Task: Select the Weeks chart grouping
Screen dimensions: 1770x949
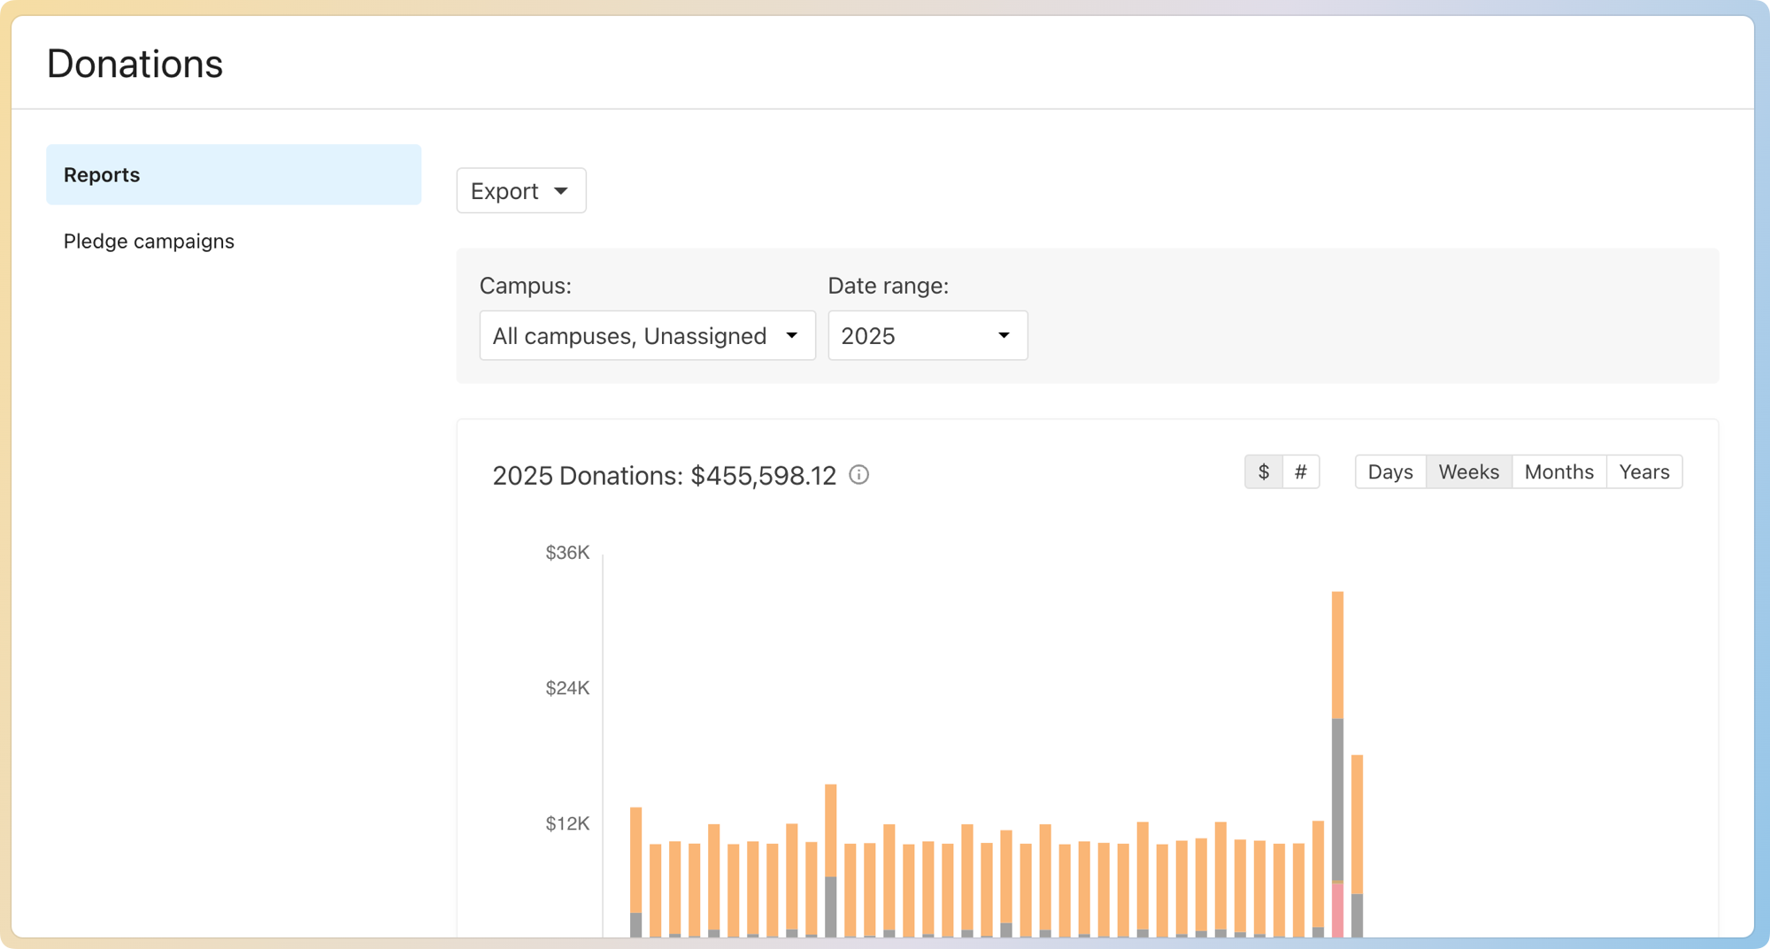Action: (x=1468, y=471)
